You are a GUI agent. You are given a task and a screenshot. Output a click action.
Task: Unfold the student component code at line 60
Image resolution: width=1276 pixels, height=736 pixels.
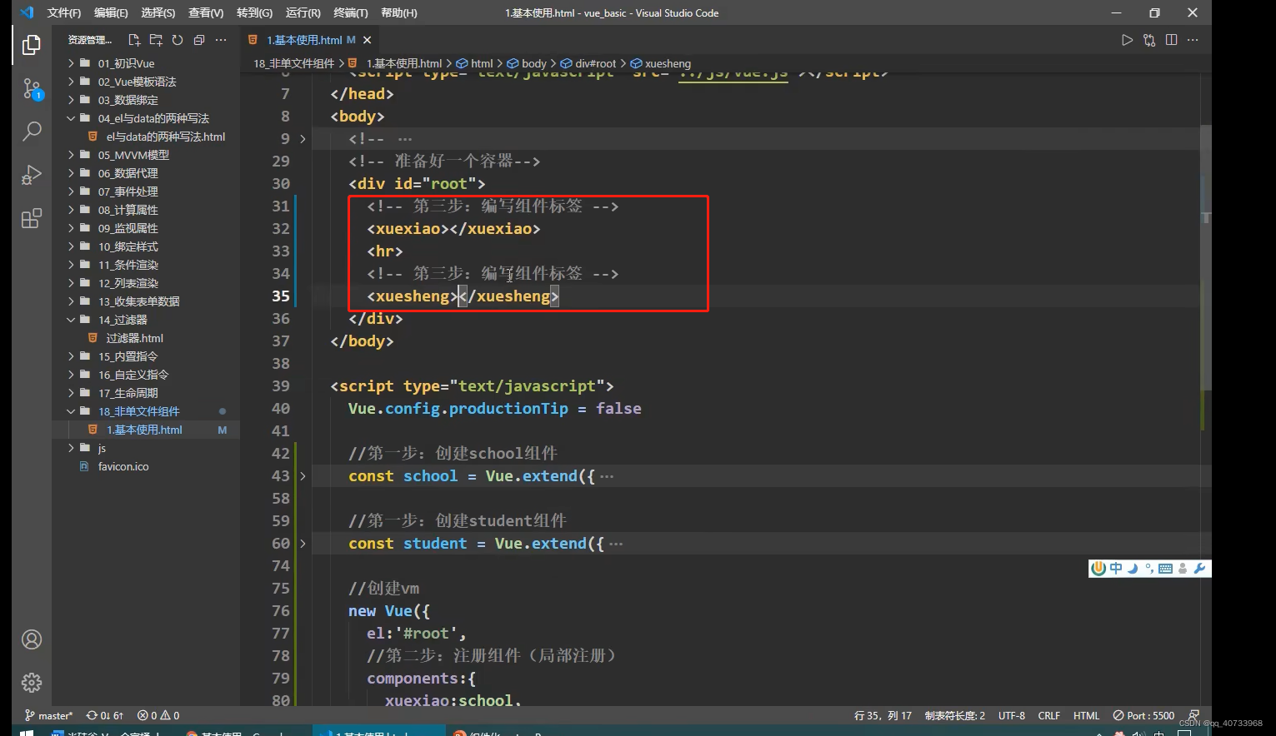pyautogui.click(x=303, y=544)
